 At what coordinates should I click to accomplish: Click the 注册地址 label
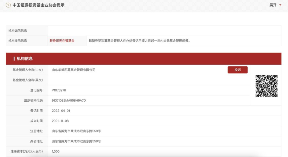36,131
